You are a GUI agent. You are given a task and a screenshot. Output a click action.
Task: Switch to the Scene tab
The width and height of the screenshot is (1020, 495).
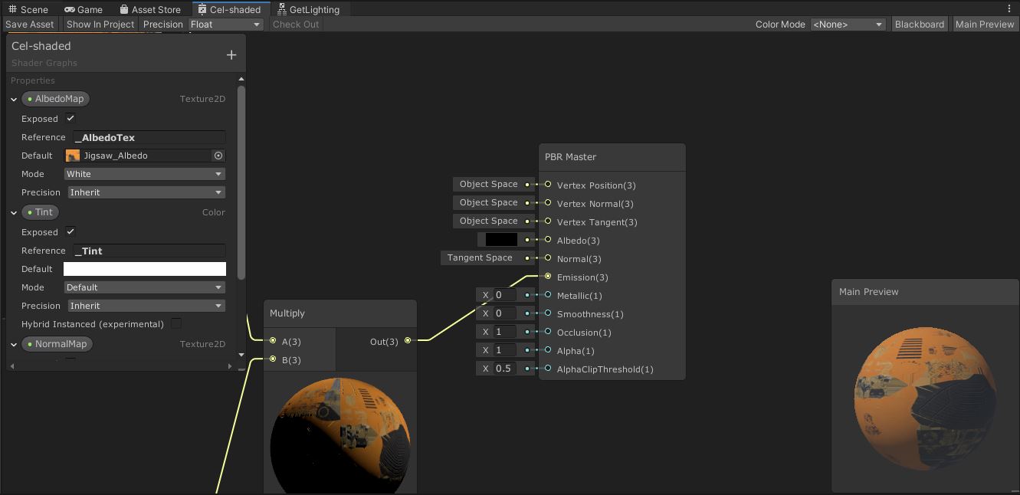point(29,9)
